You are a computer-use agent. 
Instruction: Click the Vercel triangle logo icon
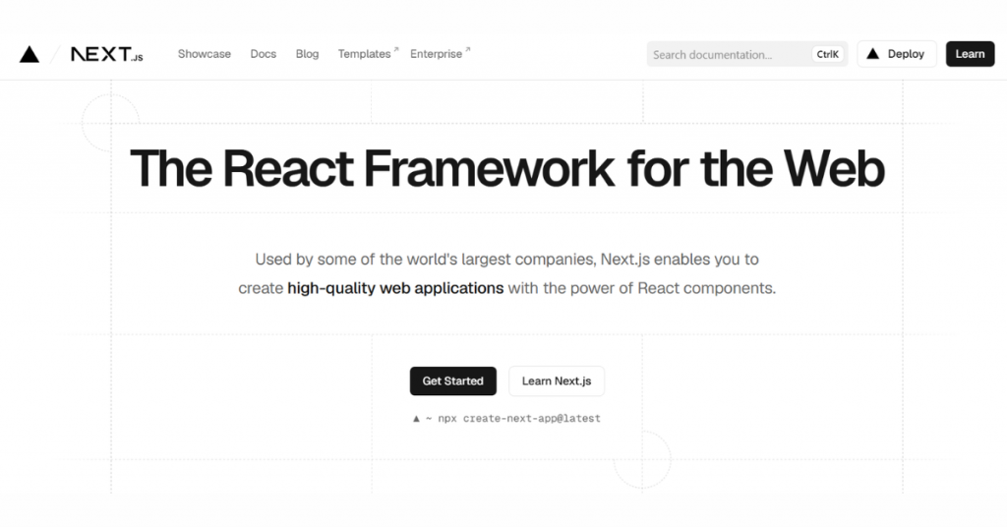[29, 54]
